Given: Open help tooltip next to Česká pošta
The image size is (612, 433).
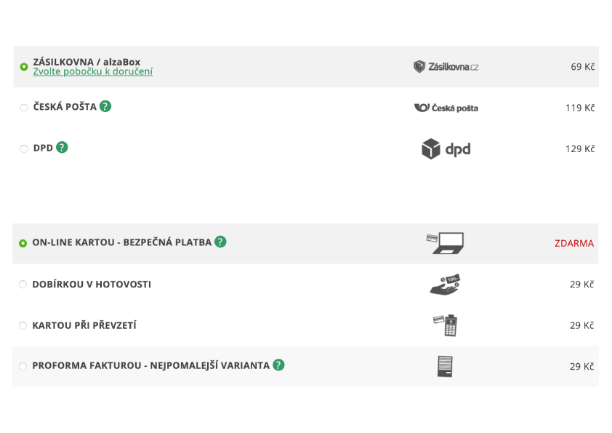Looking at the screenshot, I should coord(105,106).
